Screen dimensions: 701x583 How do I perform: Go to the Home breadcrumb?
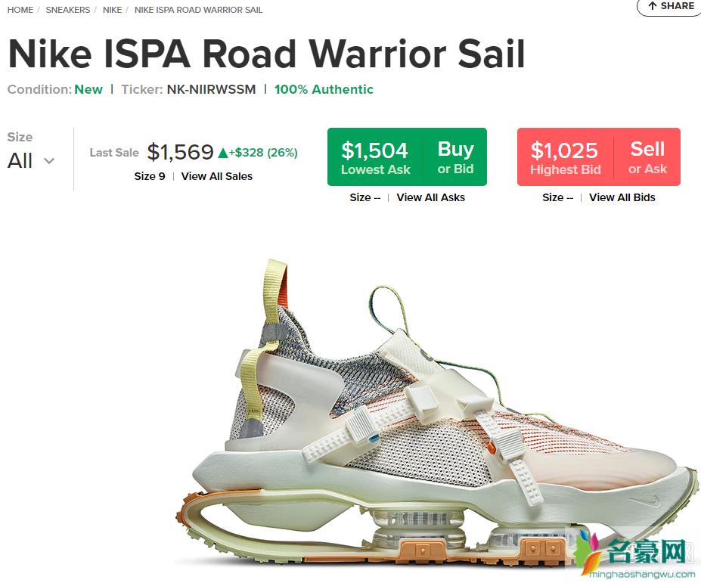20,10
